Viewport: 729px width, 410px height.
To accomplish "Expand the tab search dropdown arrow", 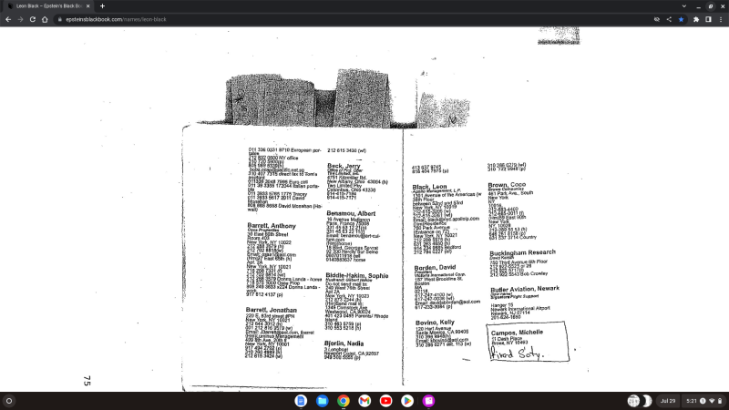I will pos(684,6).
